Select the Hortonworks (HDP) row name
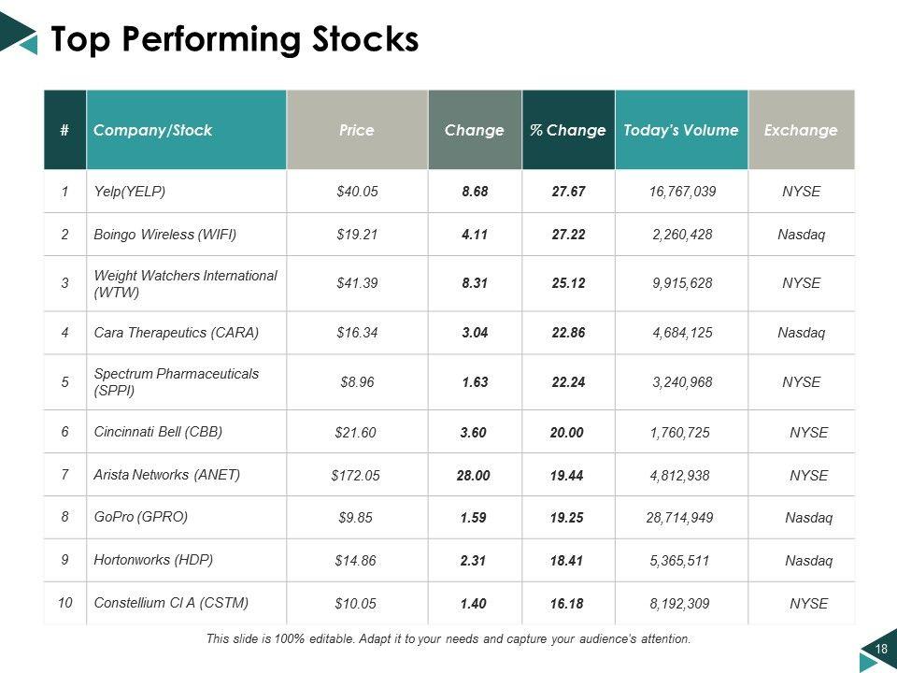Image resolution: width=897 pixels, height=673 pixels. point(153,560)
